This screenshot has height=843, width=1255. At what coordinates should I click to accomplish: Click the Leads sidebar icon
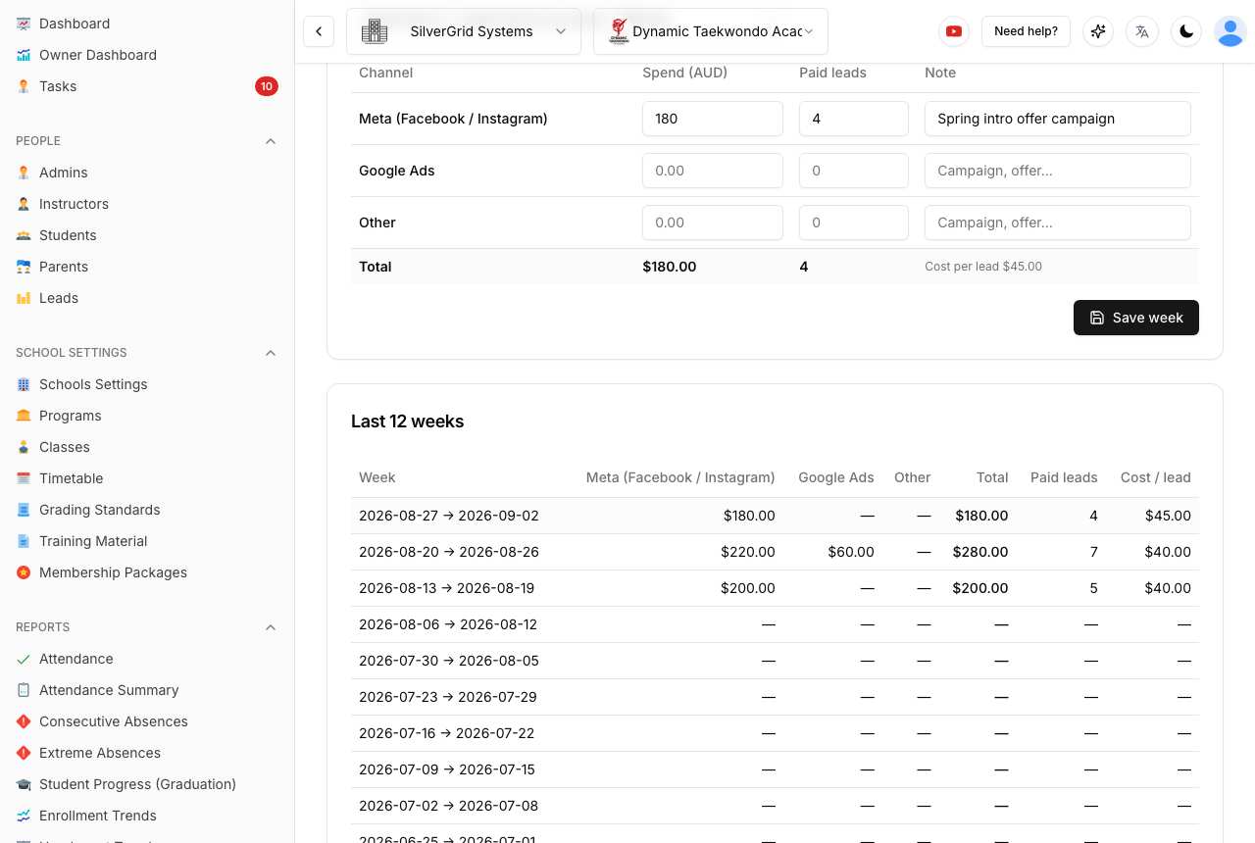(x=24, y=298)
